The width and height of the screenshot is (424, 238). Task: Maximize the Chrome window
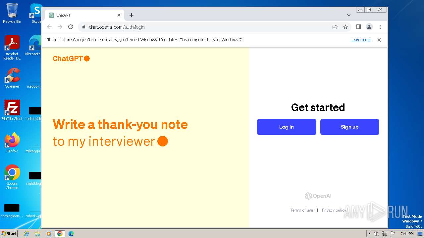(x=368, y=10)
